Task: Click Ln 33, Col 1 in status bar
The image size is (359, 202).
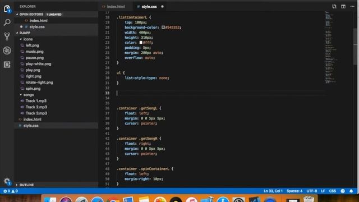Action: pyautogui.click(x=273, y=191)
